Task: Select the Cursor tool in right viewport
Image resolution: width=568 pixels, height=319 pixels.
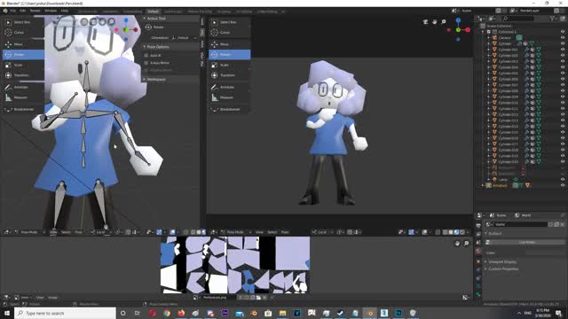Action: point(230,33)
